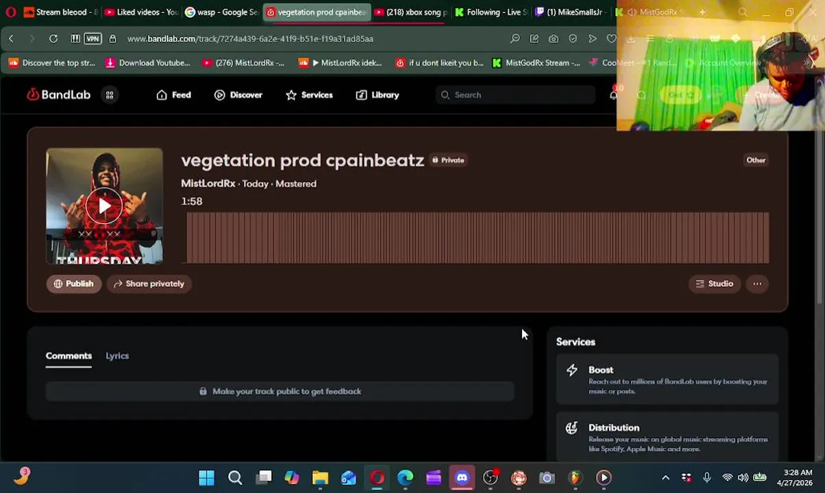Open the Boost service

point(667,379)
